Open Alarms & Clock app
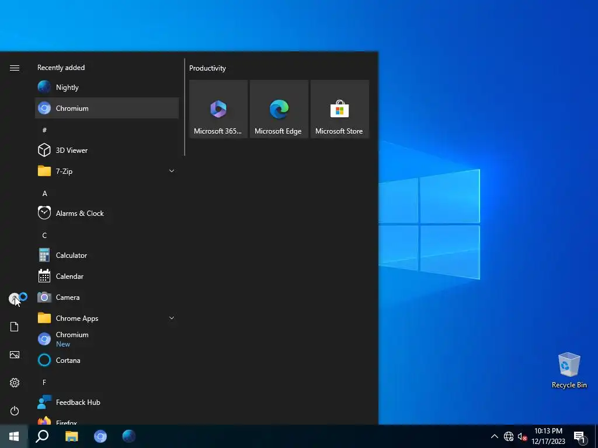598x448 pixels. (x=107, y=213)
